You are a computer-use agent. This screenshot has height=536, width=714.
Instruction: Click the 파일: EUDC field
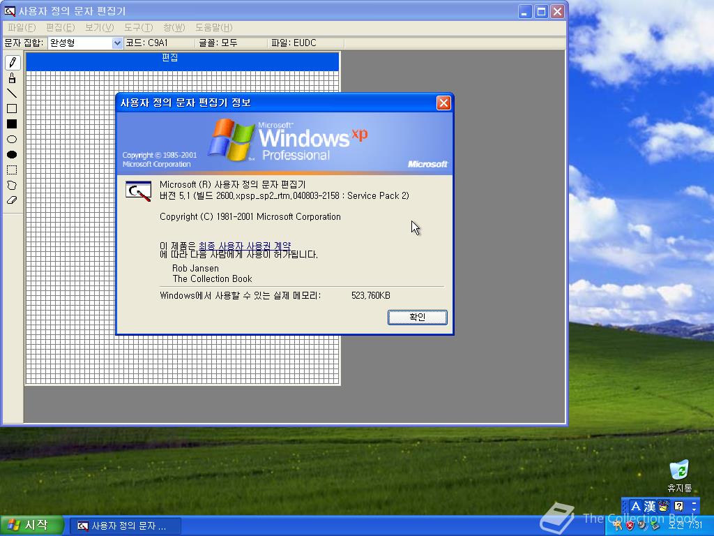(x=306, y=43)
